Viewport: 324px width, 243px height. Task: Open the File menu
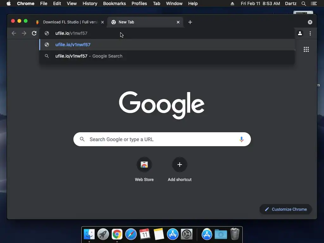(x=44, y=3)
